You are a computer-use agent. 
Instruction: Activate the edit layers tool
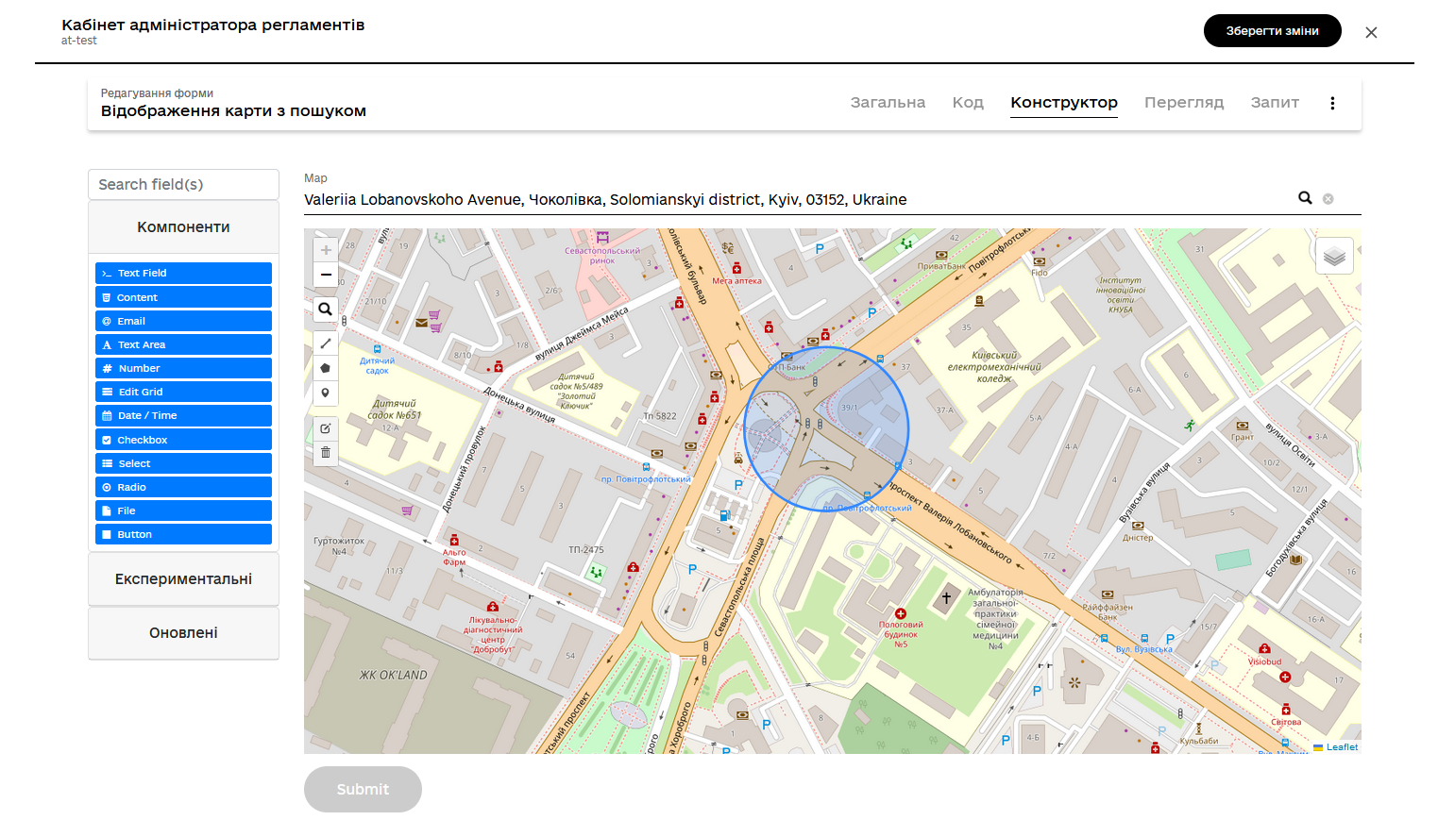point(326,428)
